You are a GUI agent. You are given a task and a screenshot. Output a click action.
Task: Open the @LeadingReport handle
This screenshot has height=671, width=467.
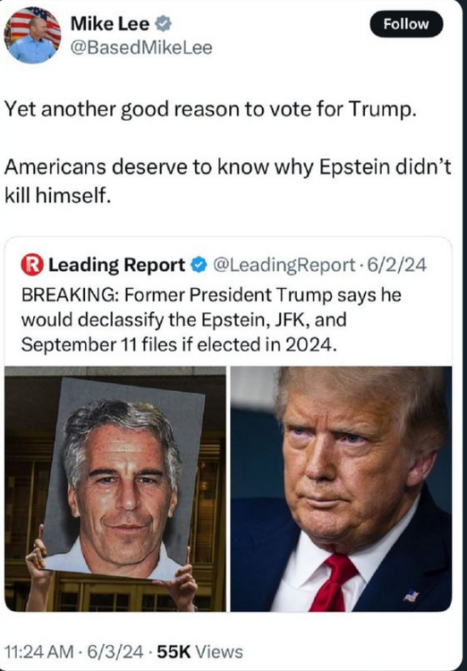[284, 266]
